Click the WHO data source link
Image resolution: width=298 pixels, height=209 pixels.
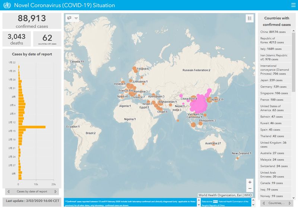coord(215,201)
